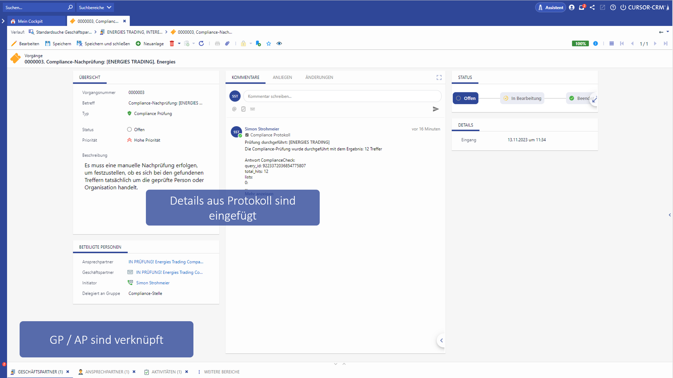This screenshot has width=673, height=378.
Task: Set the status to In Bearbeitung
Action: pos(522,98)
